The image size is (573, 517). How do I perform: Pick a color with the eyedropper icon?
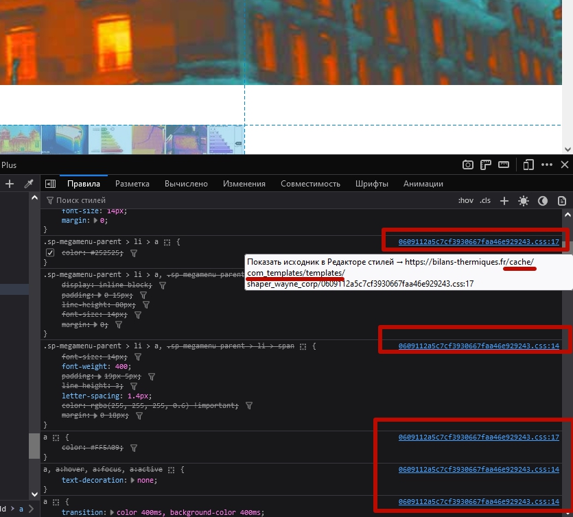click(29, 184)
